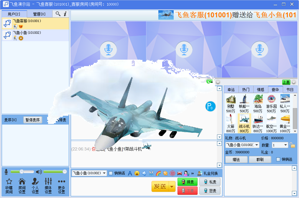Open the 发送 button dropdown arrow
The image size is (299, 198).
coord(172,187)
